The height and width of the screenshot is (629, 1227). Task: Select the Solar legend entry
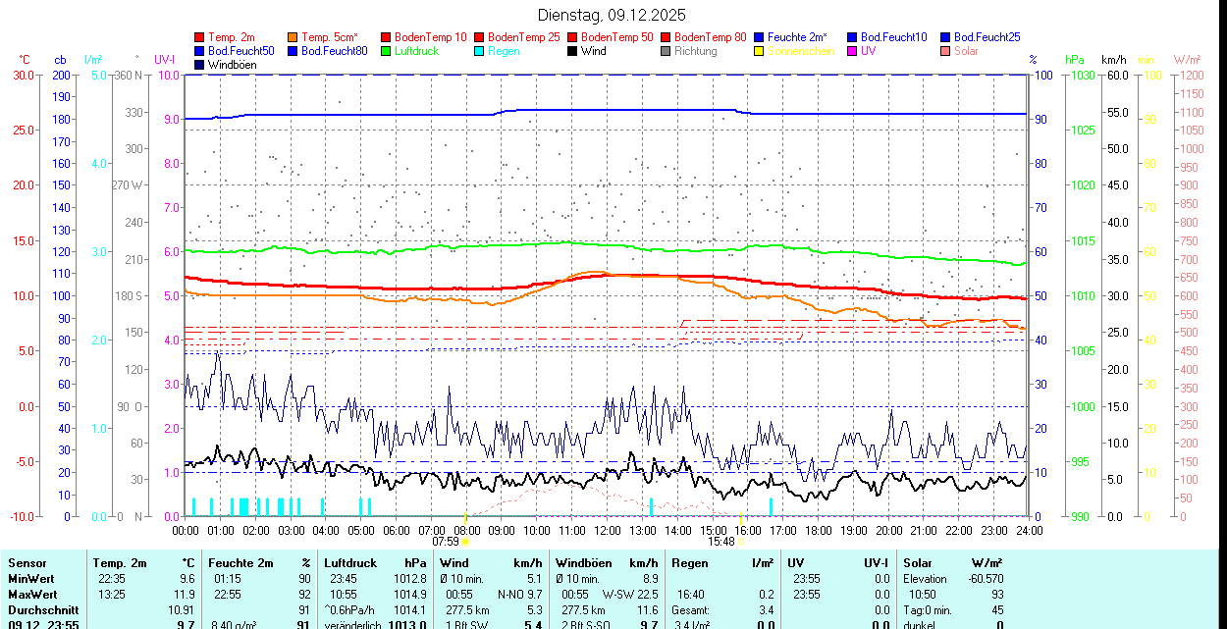tap(966, 51)
